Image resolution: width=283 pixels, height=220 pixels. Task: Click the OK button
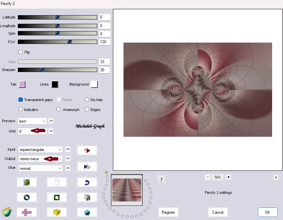[267, 212]
